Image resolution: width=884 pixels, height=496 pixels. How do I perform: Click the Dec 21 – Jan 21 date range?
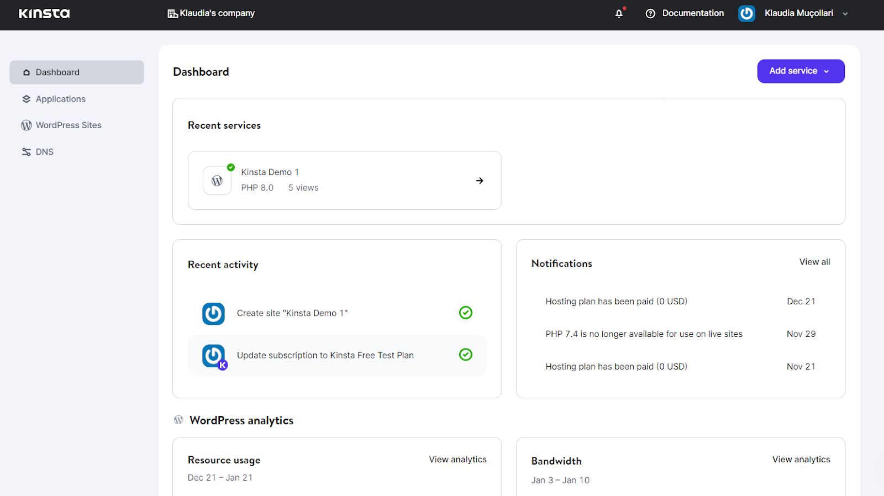(x=220, y=478)
